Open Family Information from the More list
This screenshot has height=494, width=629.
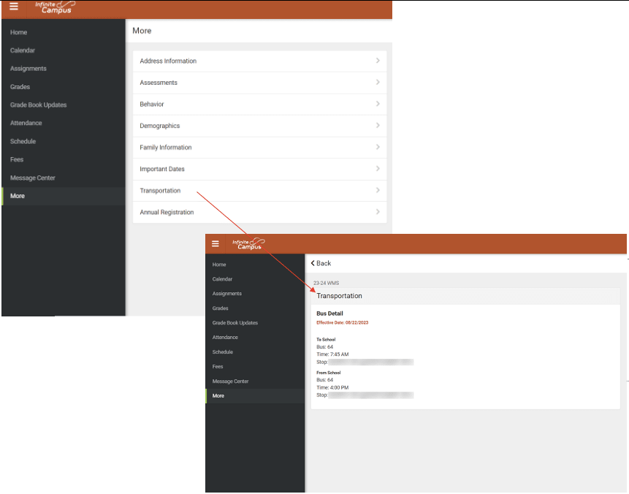(166, 148)
